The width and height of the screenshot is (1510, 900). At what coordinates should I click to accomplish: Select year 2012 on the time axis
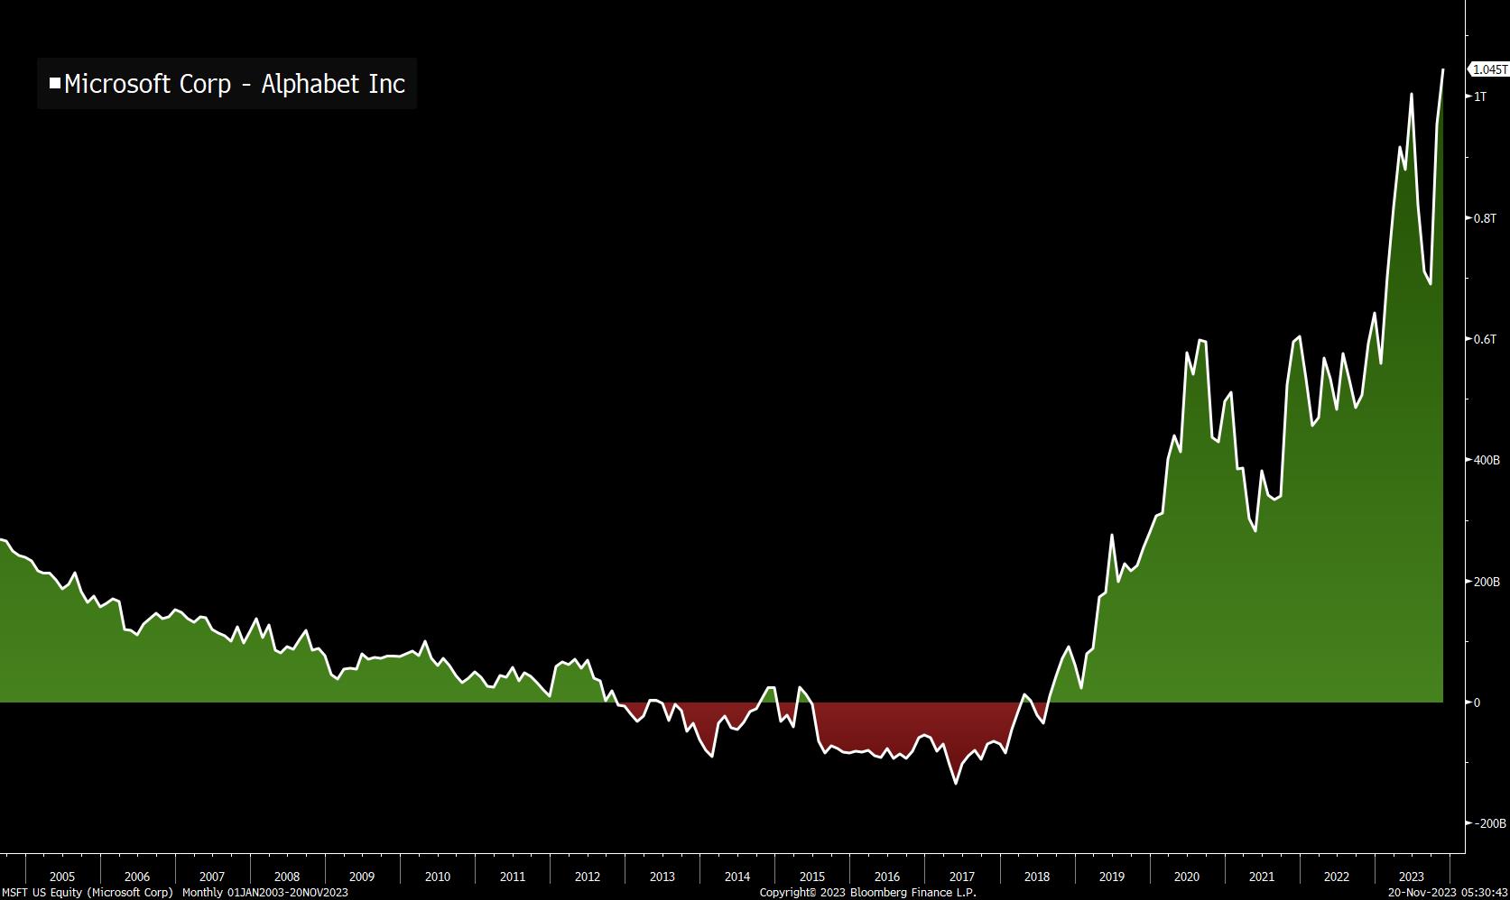click(588, 877)
